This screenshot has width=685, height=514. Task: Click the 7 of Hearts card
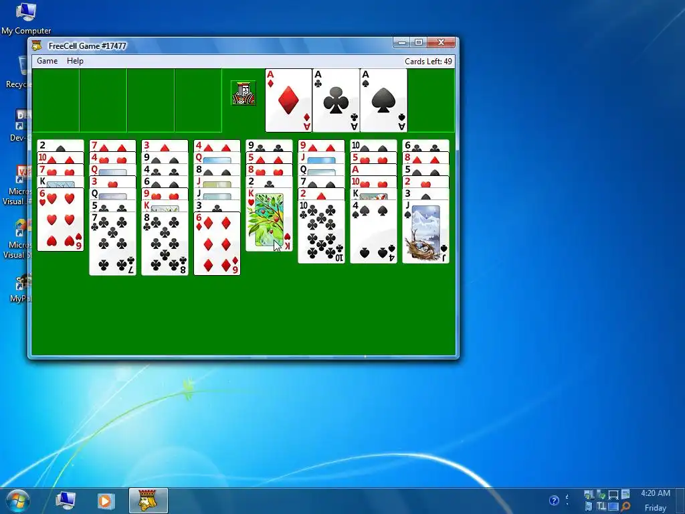(60, 169)
